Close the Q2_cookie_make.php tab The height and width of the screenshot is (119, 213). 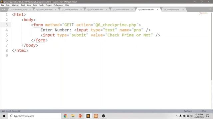pos(81,10)
